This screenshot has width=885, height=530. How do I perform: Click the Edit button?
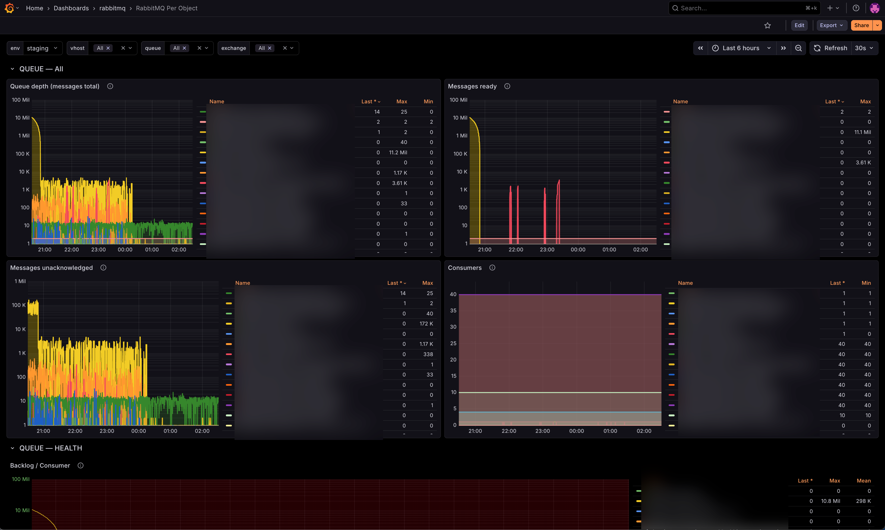point(799,25)
